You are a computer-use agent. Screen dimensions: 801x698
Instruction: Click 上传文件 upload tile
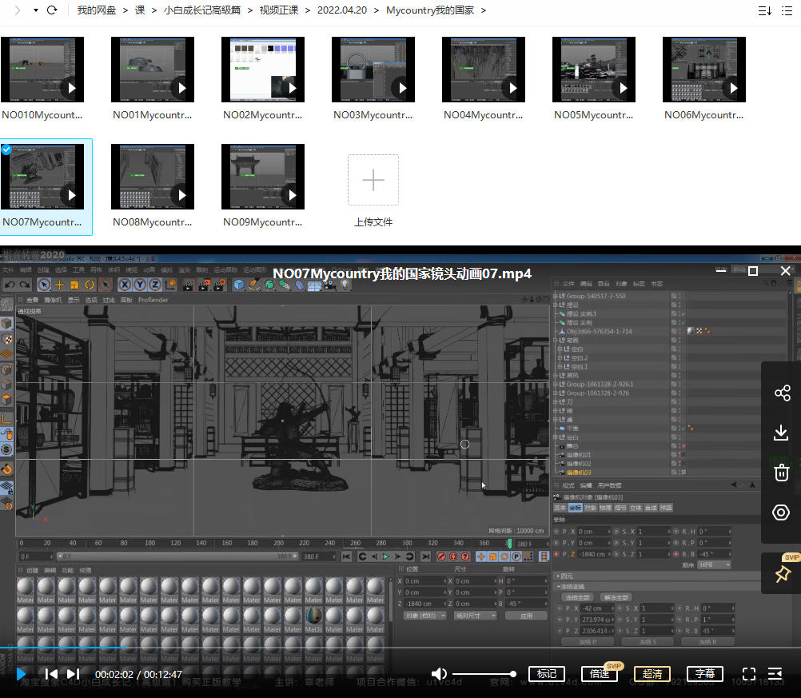(x=373, y=189)
